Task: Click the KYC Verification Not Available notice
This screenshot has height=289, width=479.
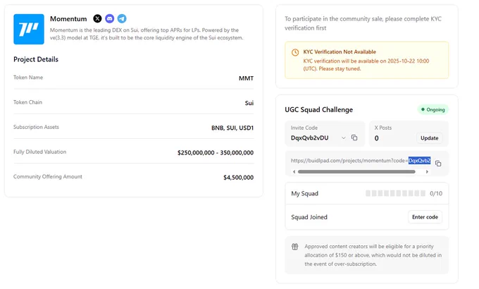Action: click(366, 60)
